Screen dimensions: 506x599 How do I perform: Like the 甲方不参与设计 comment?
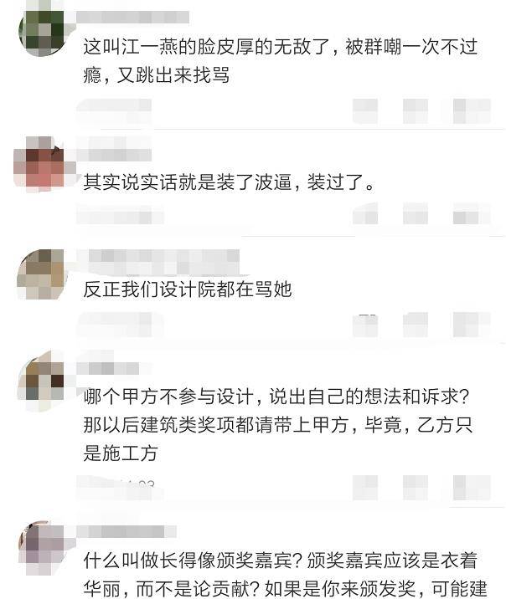click(472, 488)
